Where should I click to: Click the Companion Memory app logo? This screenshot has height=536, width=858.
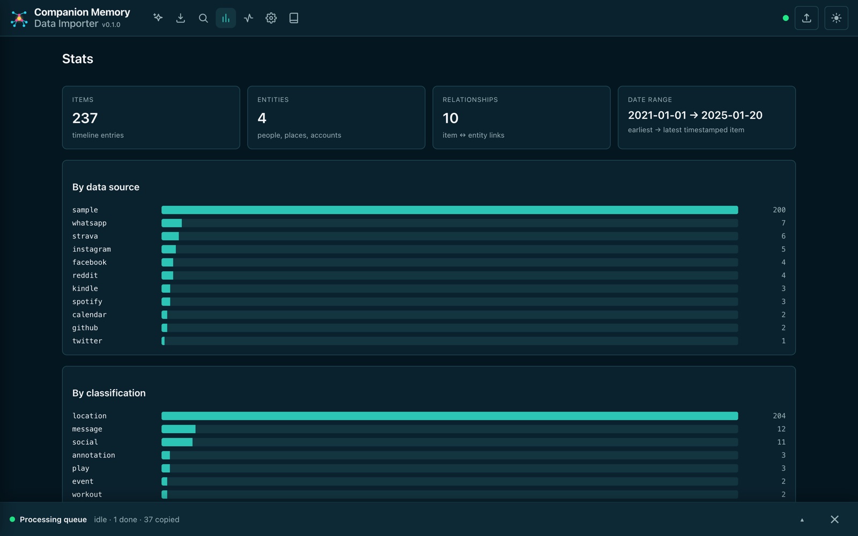click(x=19, y=18)
